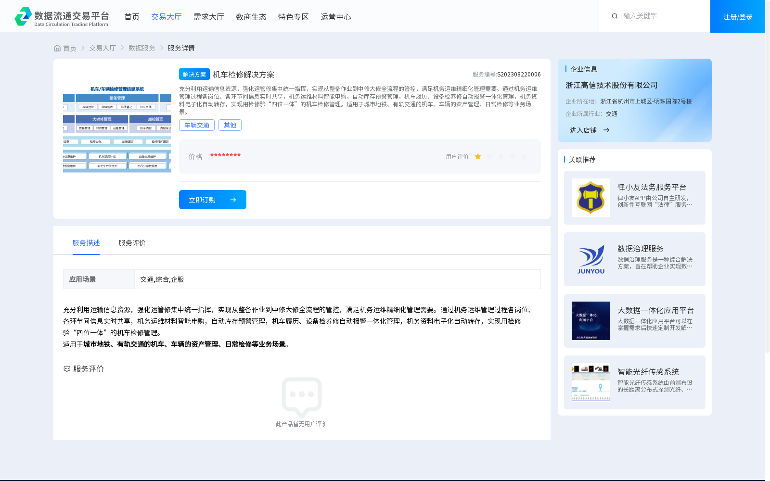Click the 交通,综合,企服 scenario value
Image resolution: width=770 pixels, height=481 pixels.
pos(162,279)
